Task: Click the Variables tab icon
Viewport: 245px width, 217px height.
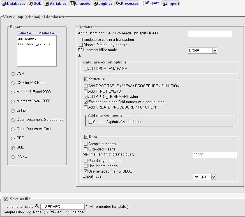Action: pyautogui.click(x=47, y=4)
